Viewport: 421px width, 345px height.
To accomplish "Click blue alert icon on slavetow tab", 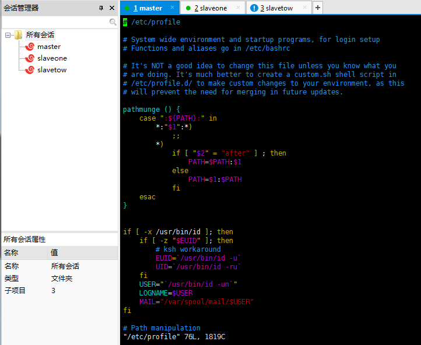I will click(254, 8).
